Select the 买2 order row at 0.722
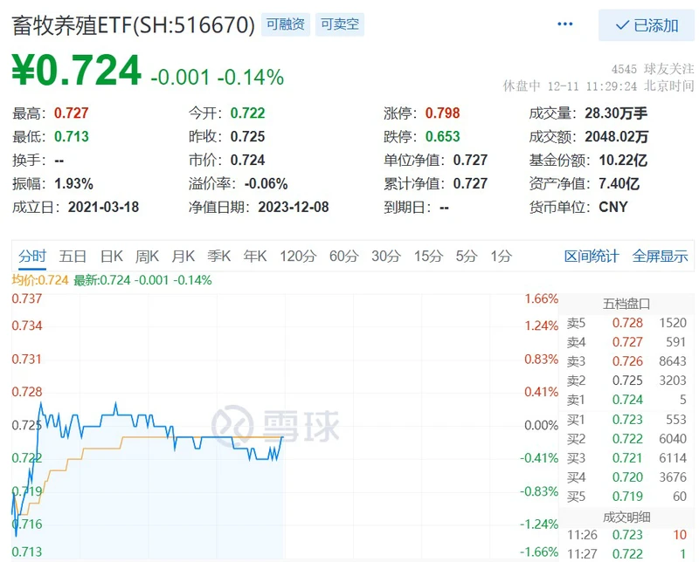699x562 pixels. 626,439
